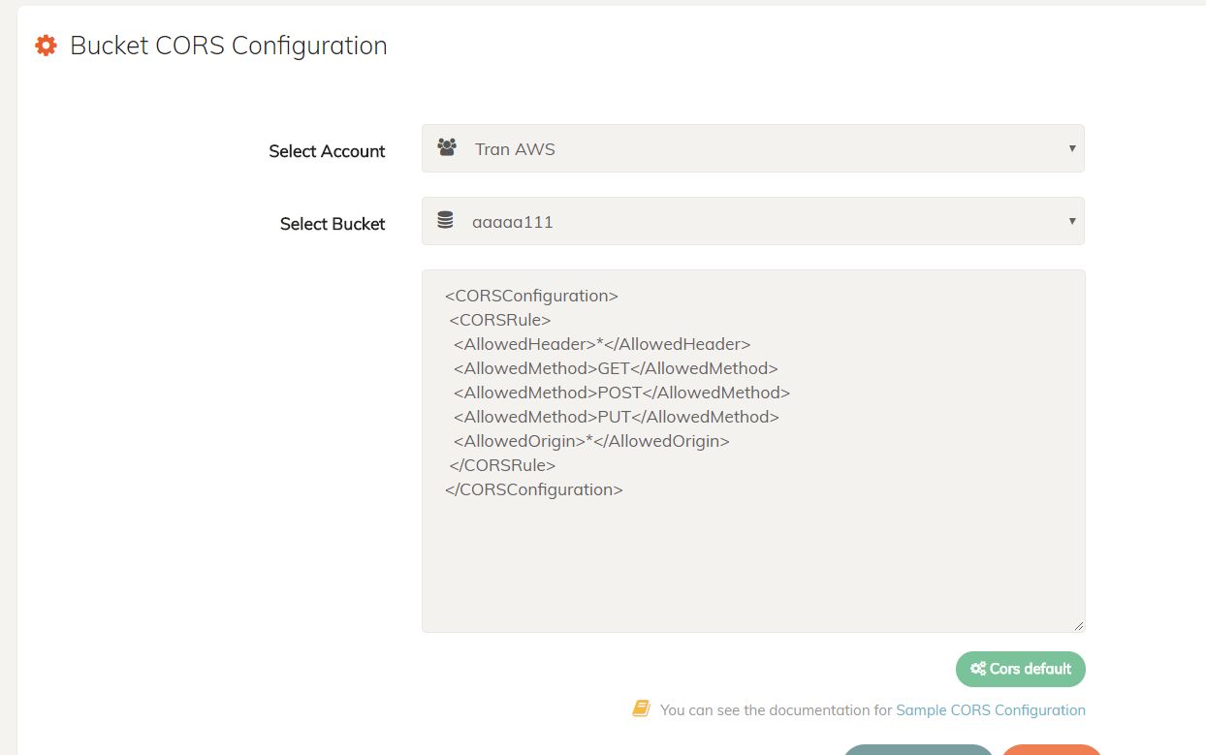Click the orange gear icon beside the heading
The width and height of the screenshot is (1206, 755).
pos(46,46)
